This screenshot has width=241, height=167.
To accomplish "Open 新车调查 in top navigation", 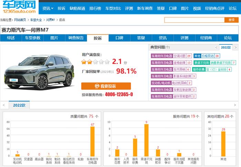I will point(145,8).
